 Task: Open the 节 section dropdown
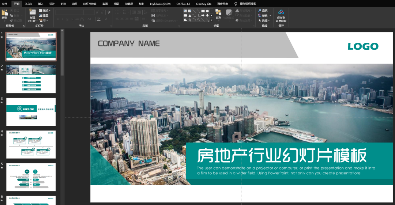click(x=43, y=21)
